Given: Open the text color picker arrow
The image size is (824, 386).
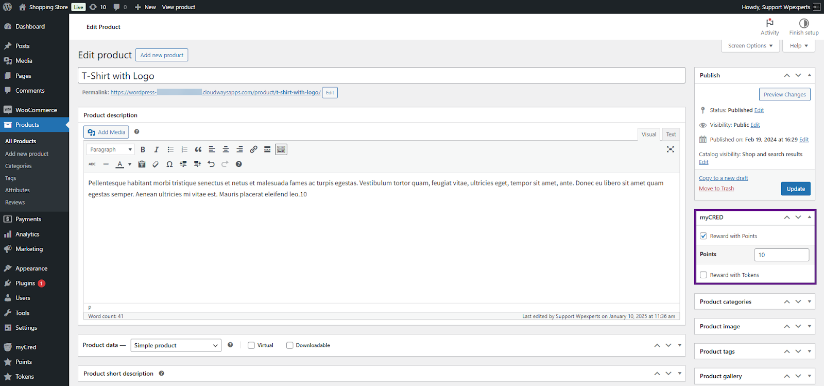Looking at the screenshot, I should click(130, 164).
